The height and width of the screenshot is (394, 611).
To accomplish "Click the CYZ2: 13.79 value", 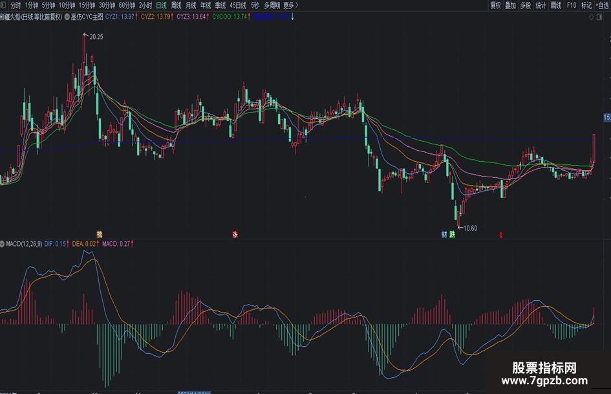I will click(x=156, y=17).
